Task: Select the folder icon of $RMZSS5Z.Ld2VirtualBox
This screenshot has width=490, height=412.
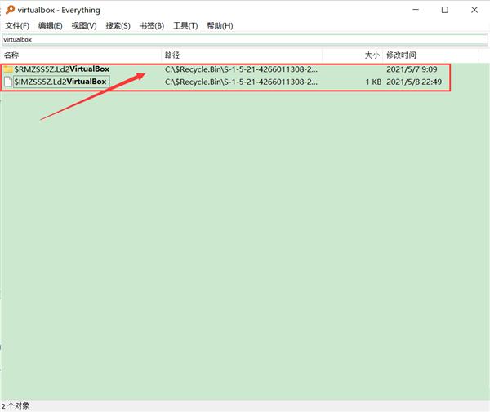Action: 8,69
